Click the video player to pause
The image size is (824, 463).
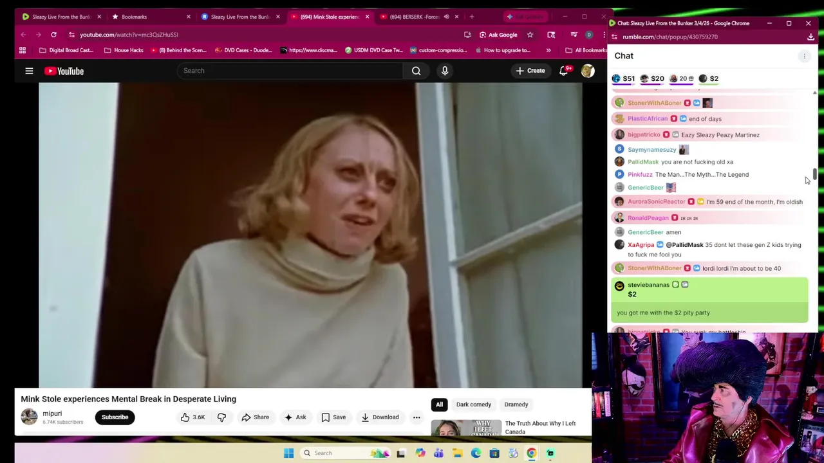click(x=310, y=235)
